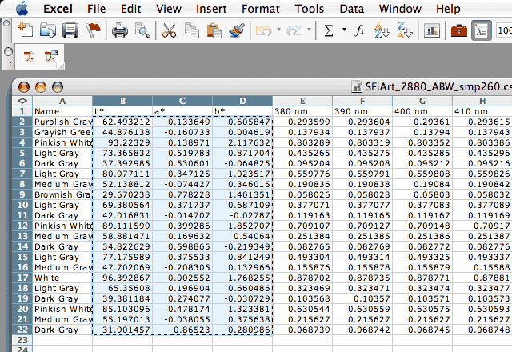Open the Data menu
Viewport: 512px width, 352px height.
pos(352,9)
